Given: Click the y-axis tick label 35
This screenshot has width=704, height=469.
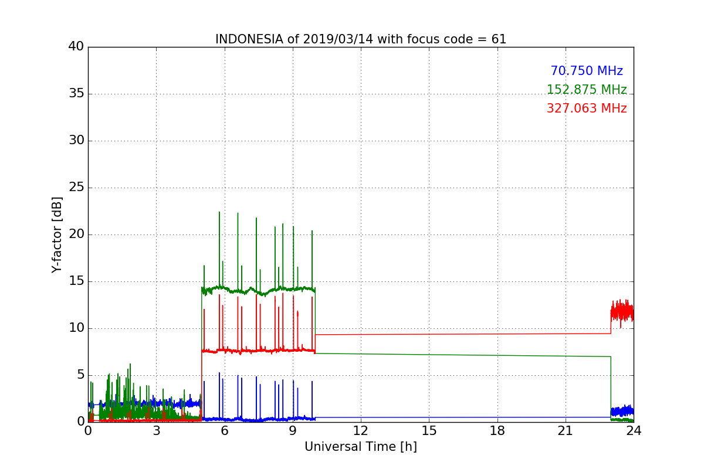Looking at the screenshot, I should tap(76, 94).
